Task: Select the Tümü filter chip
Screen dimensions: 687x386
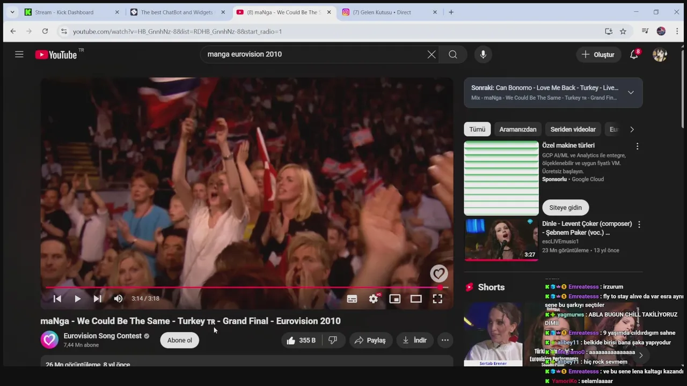Action: coord(477,129)
